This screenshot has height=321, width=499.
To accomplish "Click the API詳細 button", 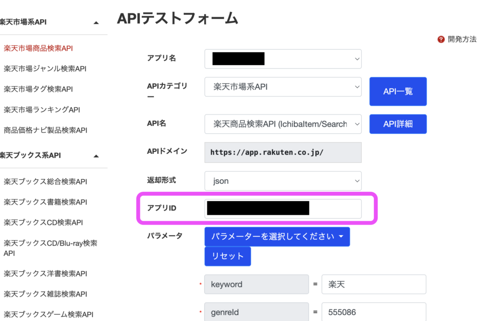I will coord(398,124).
